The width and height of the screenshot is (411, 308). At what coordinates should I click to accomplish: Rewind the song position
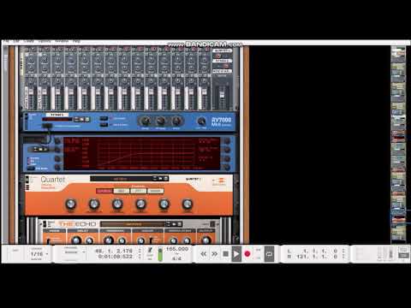click(204, 253)
